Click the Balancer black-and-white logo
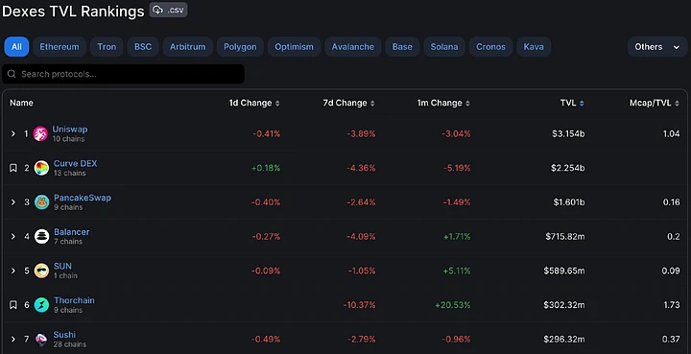 [42, 236]
